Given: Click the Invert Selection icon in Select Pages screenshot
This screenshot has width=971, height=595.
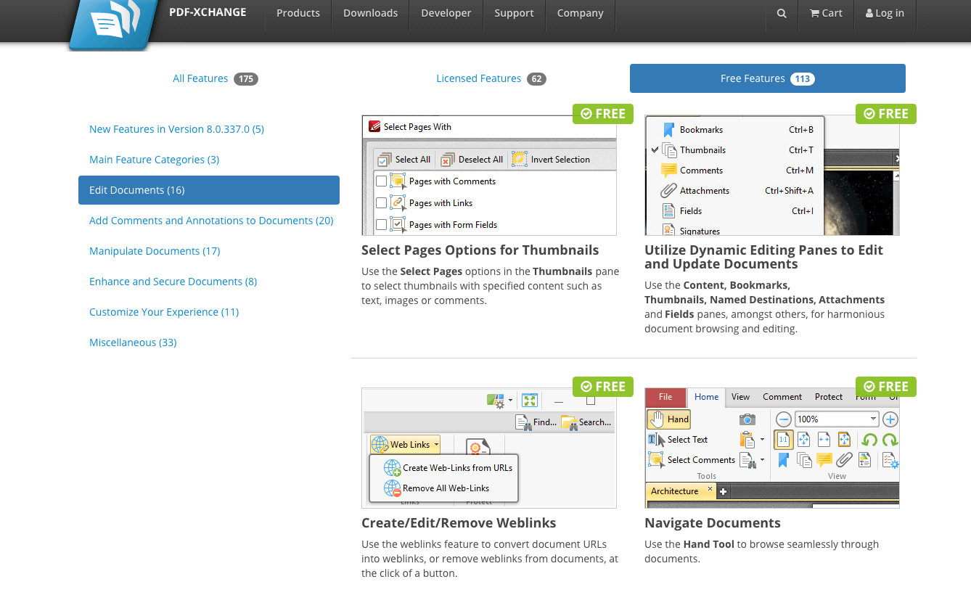Looking at the screenshot, I should coord(520,159).
